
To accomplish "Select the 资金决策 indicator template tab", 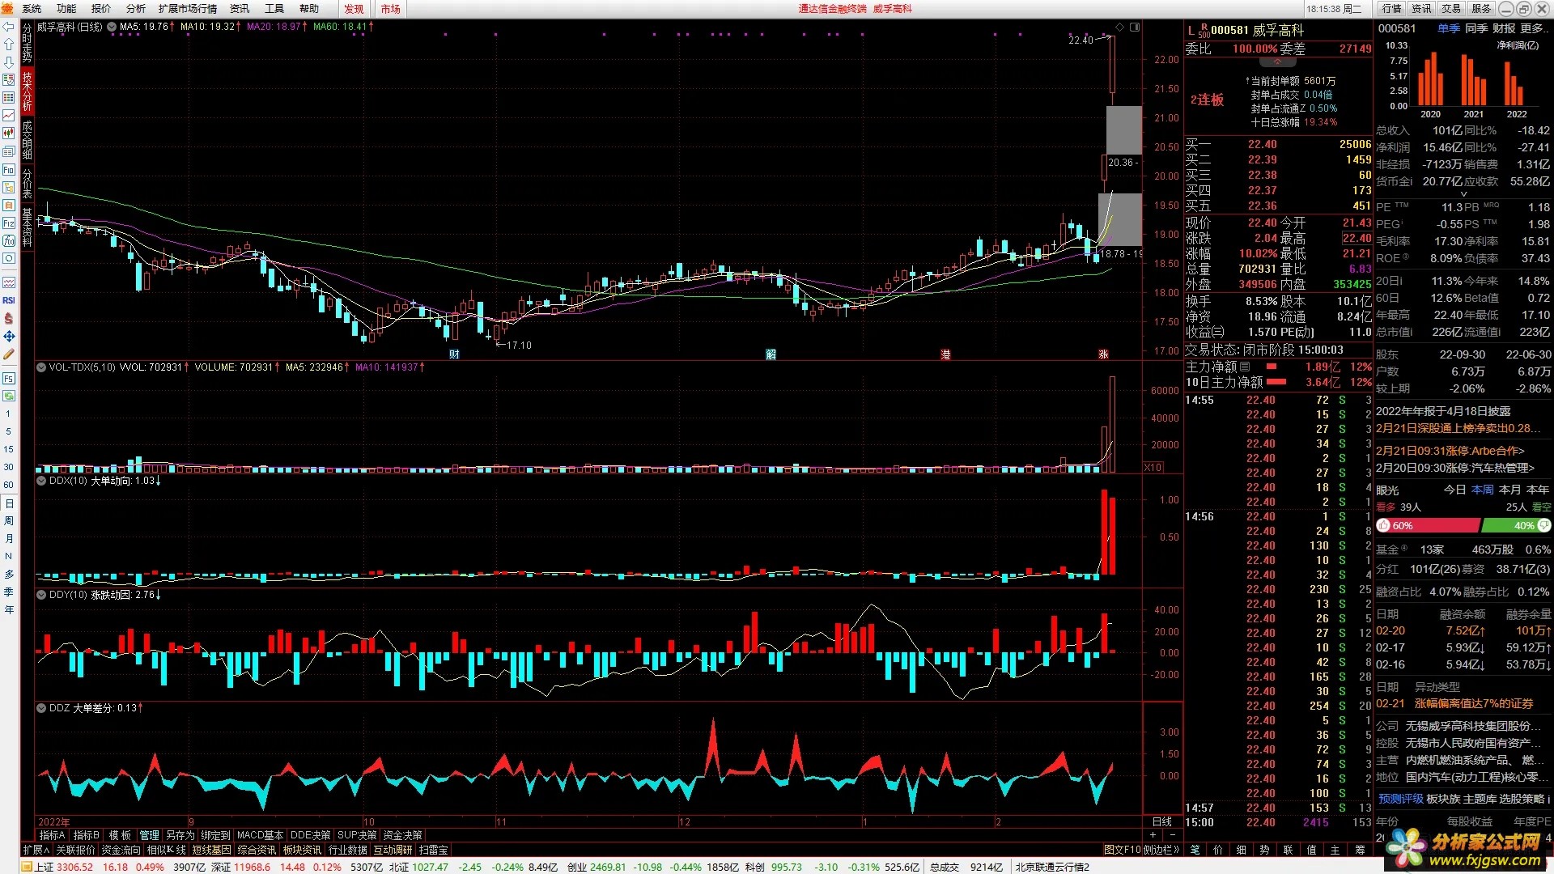I will 402,835.
